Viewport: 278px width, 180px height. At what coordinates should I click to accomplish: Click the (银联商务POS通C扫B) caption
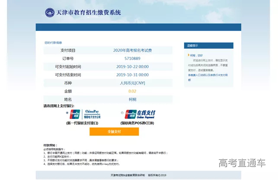tap(137, 123)
